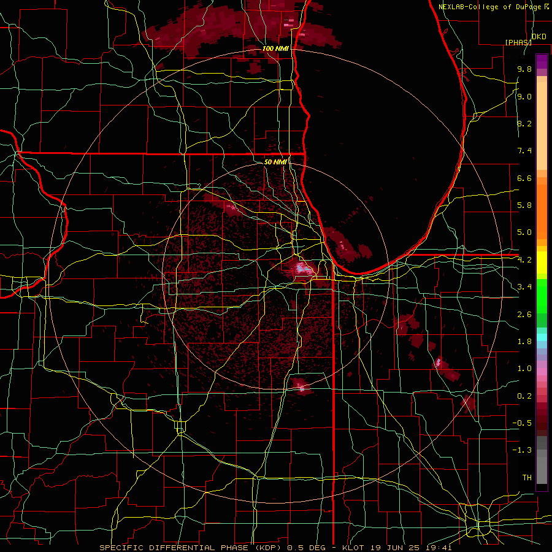Click the -0.5 value on the color scale
The width and height of the screenshot is (552, 552).
[x=522, y=423]
